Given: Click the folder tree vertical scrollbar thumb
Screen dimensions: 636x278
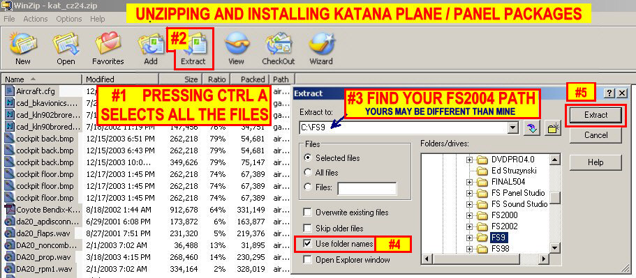Looking at the screenshot, I should (x=555, y=197).
